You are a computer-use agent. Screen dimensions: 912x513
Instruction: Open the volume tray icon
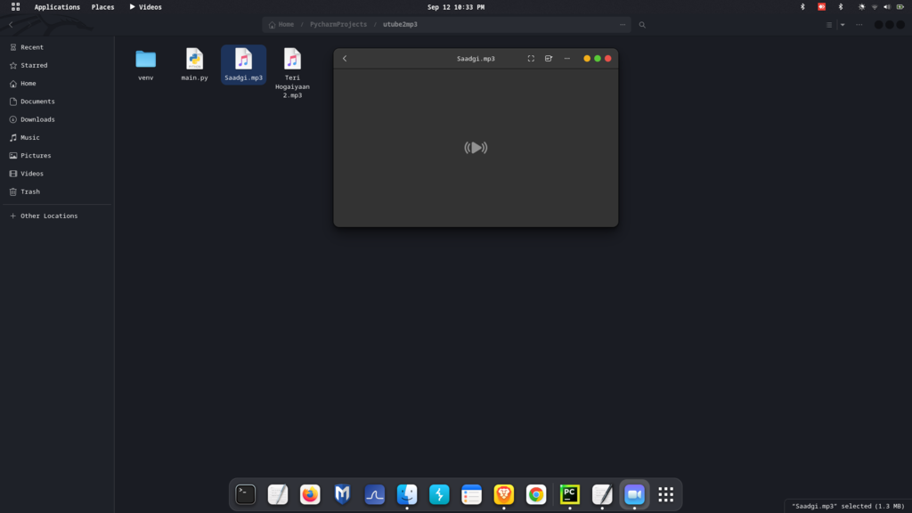[887, 7]
